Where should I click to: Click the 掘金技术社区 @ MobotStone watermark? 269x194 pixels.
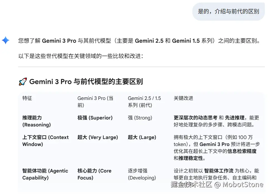pos(217,185)
